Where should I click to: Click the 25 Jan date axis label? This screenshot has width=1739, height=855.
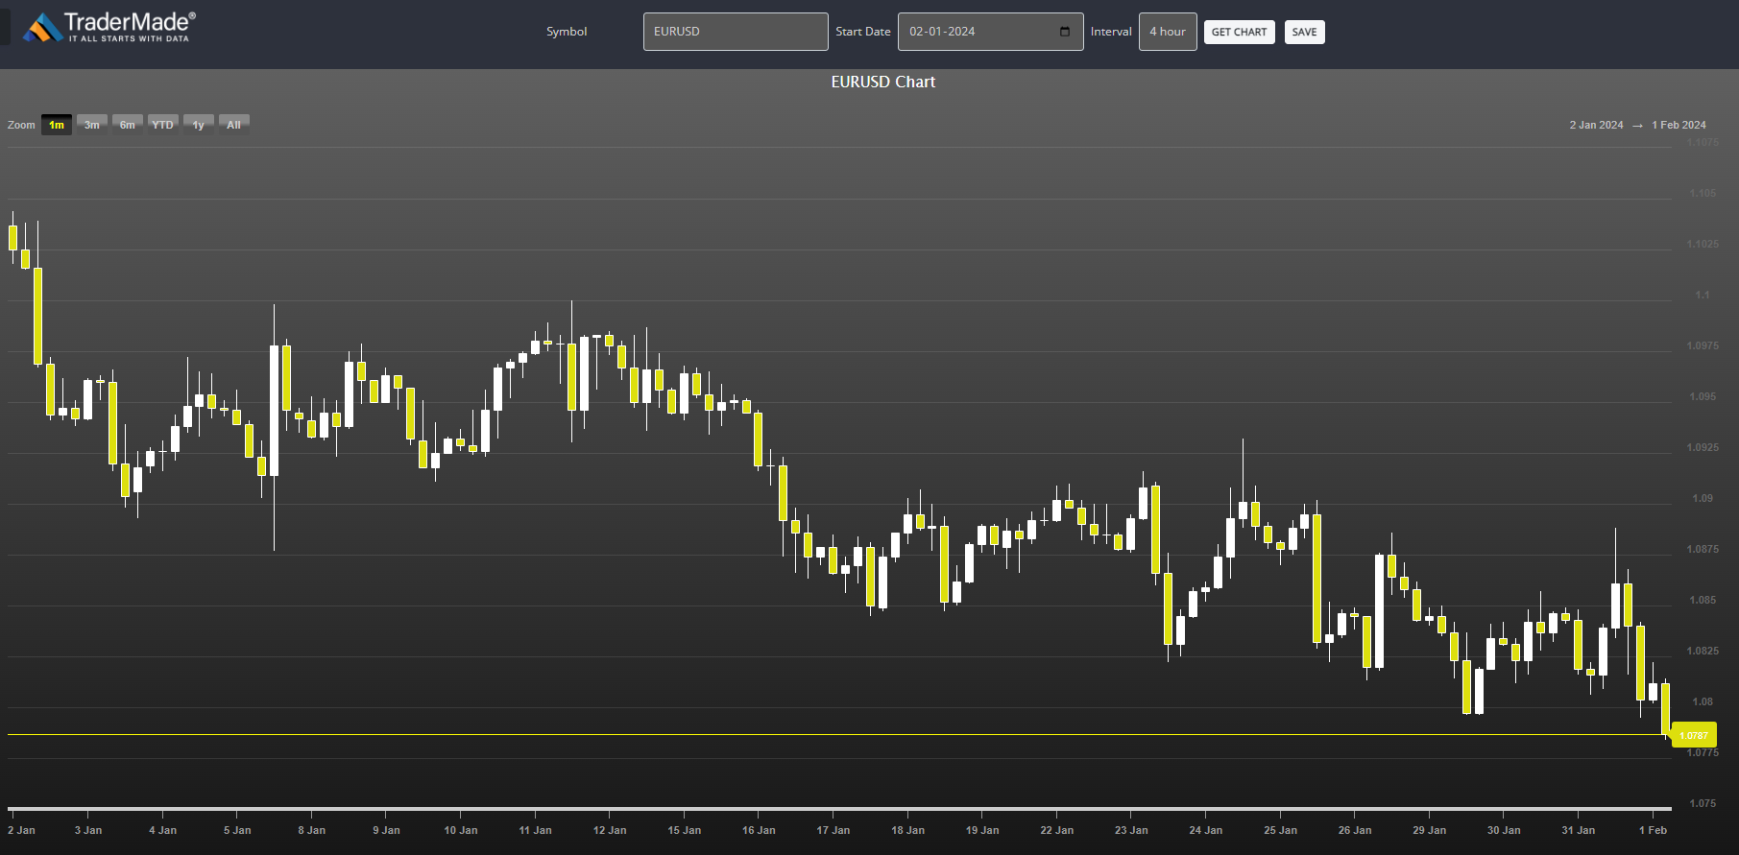pyautogui.click(x=1280, y=830)
